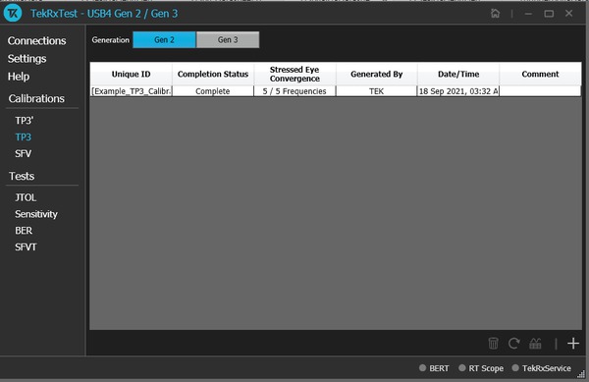Click the TekRxTest logo icon
The width and height of the screenshot is (589, 382).
(x=13, y=13)
